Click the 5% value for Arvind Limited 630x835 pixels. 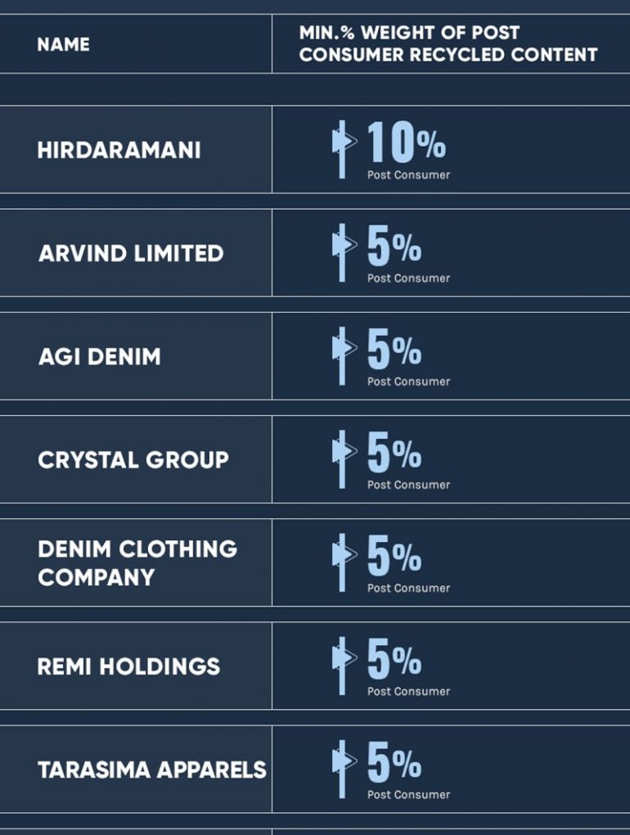[394, 245]
